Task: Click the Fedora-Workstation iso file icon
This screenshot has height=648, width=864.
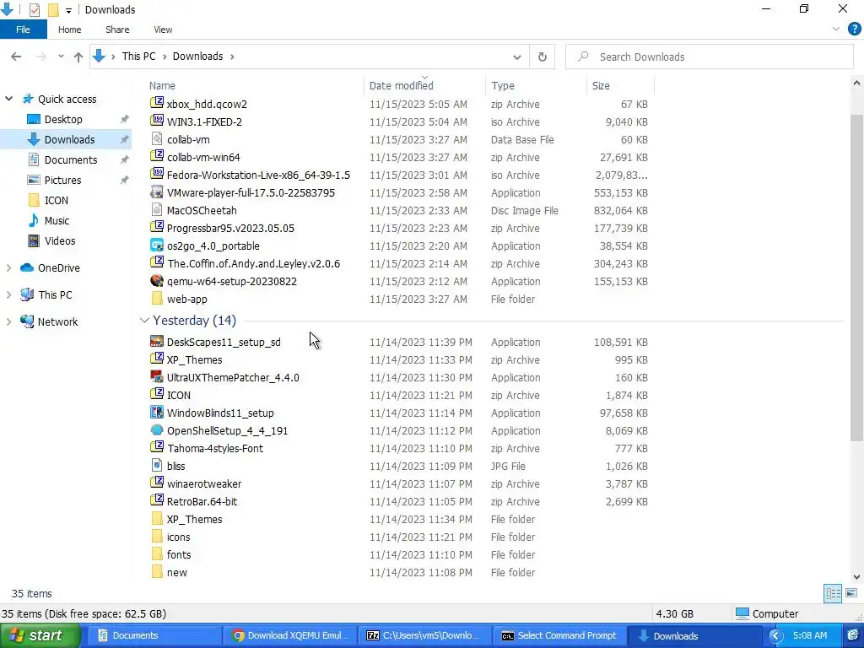Action: 157,174
